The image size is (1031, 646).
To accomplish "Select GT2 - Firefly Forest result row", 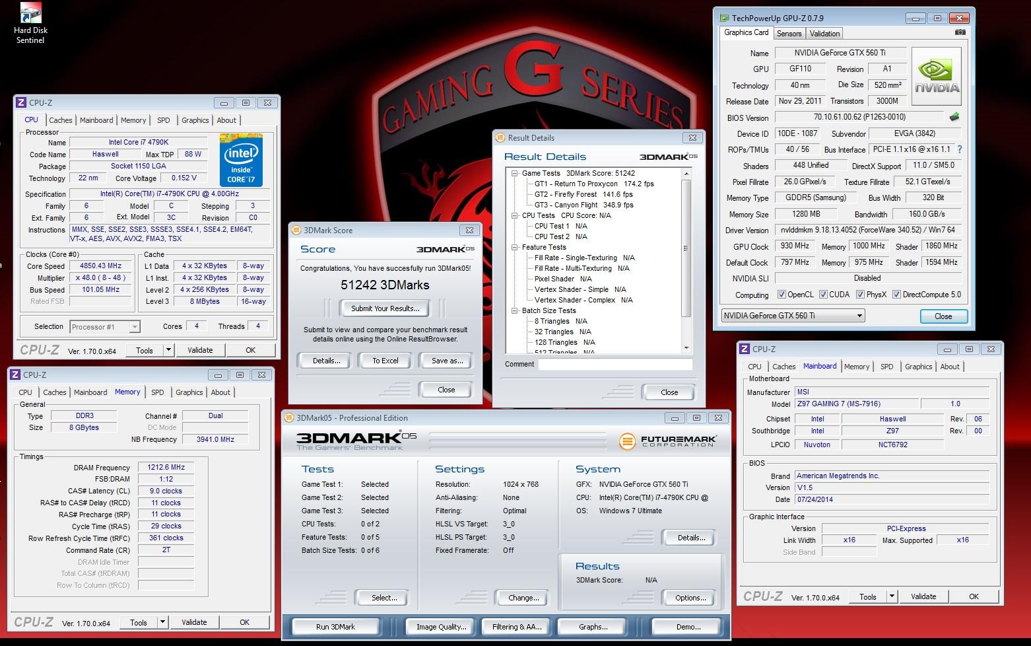I will 583,194.
